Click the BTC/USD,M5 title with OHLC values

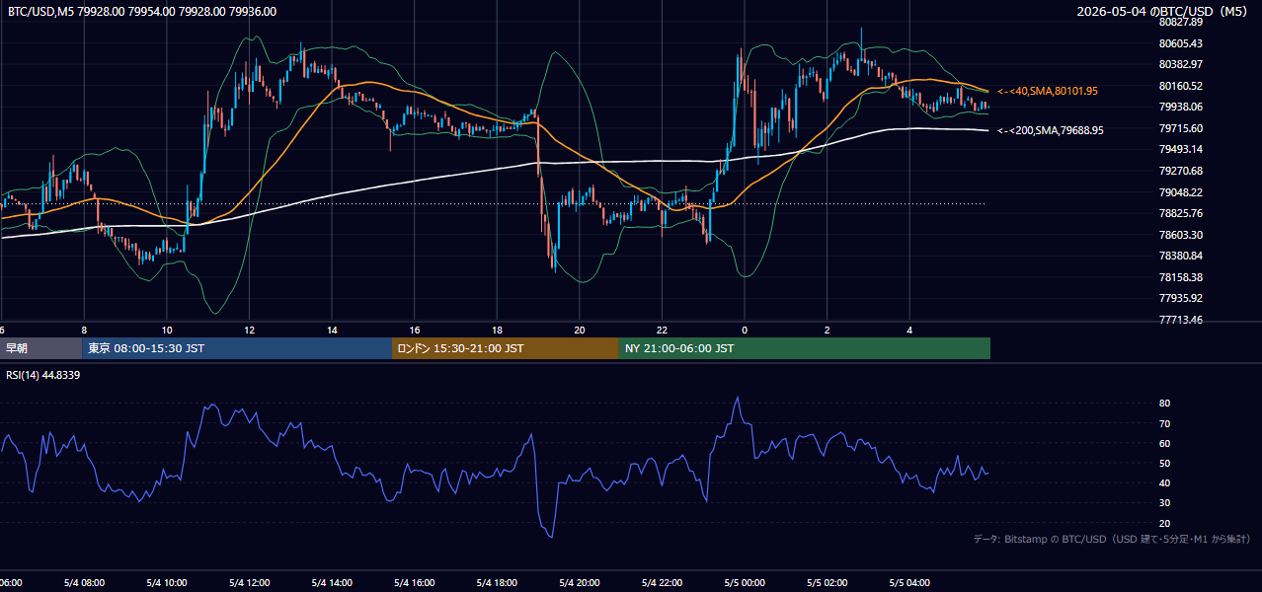coord(142,12)
